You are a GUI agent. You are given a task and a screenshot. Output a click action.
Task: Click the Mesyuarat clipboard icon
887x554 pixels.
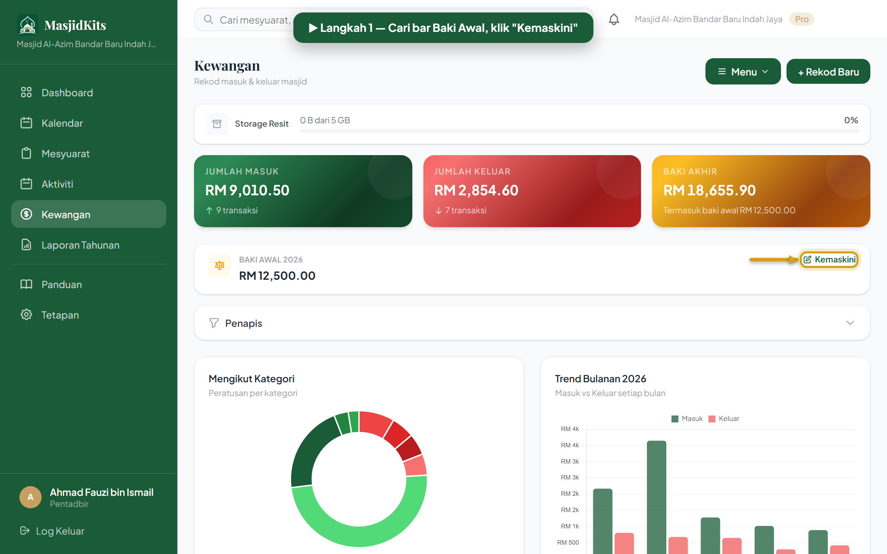coord(26,153)
